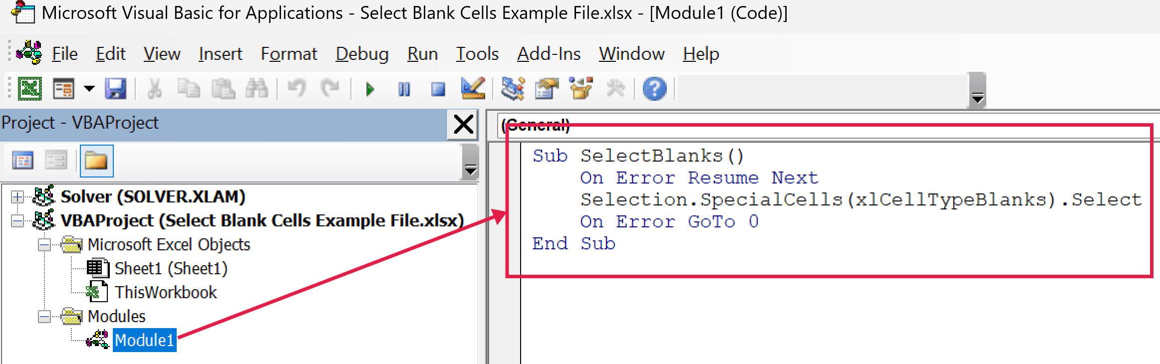Open the File menu
Image resolution: width=1160 pixels, height=364 pixels.
pyautogui.click(x=65, y=54)
